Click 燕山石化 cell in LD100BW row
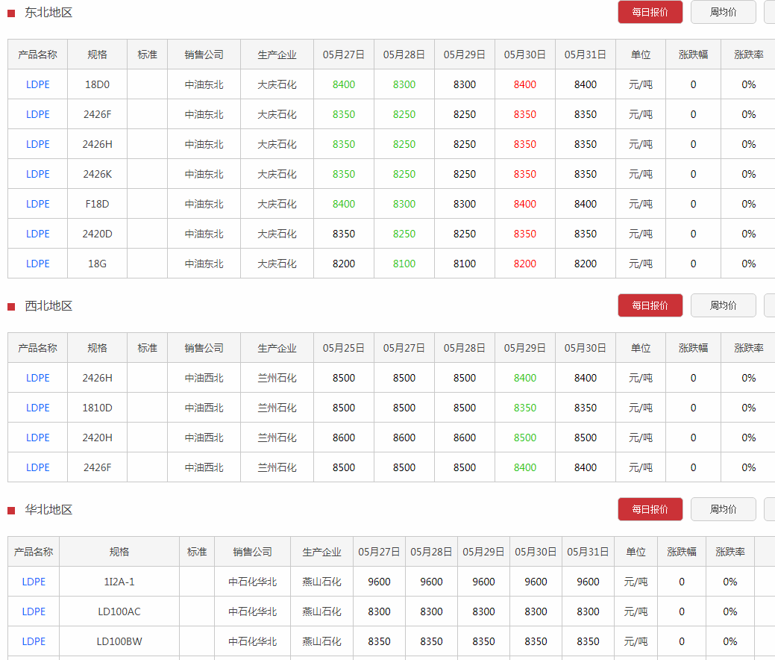775x660 pixels. (x=321, y=641)
